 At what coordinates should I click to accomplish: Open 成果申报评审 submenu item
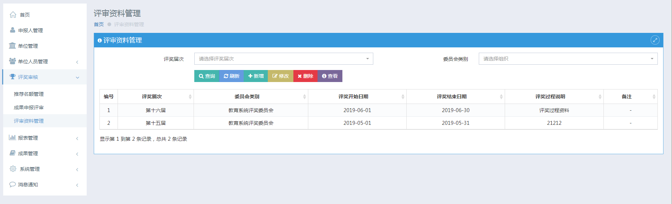[45, 107]
